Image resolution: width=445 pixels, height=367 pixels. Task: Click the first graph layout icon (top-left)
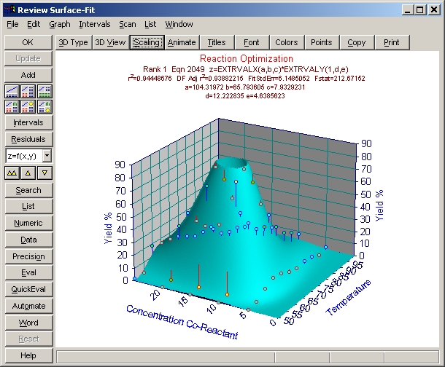(x=12, y=91)
